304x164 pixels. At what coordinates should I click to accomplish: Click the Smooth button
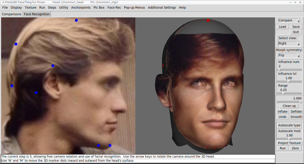(x=296, y=117)
